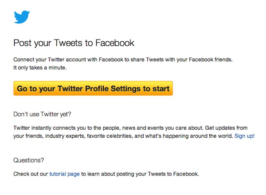Image resolution: width=266 pixels, height=195 pixels.
Task: Click the phrase Facebook friends in the intro
Action: pyautogui.click(x=209, y=59)
